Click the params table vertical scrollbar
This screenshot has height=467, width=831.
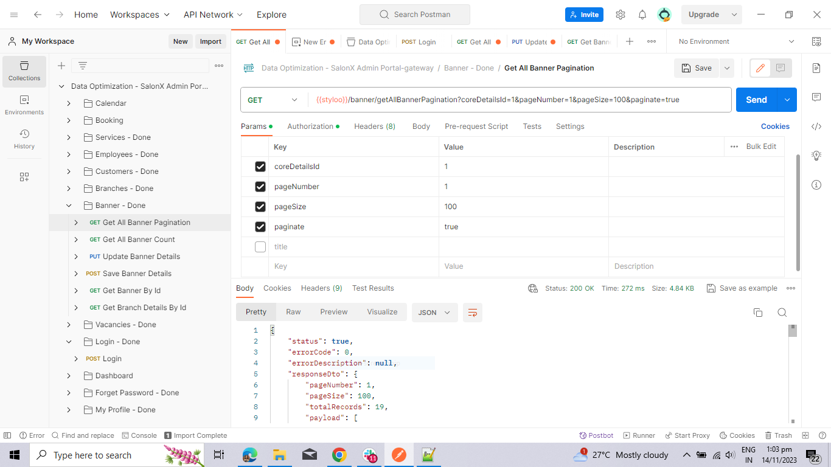click(x=798, y=213)
